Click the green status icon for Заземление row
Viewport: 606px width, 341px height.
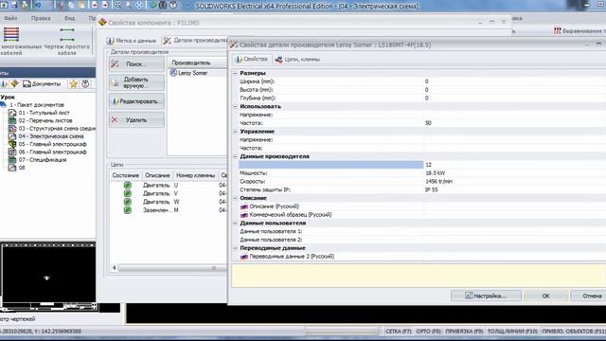[127, 210]
